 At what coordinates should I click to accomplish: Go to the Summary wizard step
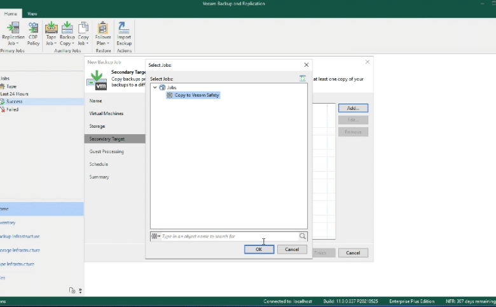point(99,177)
